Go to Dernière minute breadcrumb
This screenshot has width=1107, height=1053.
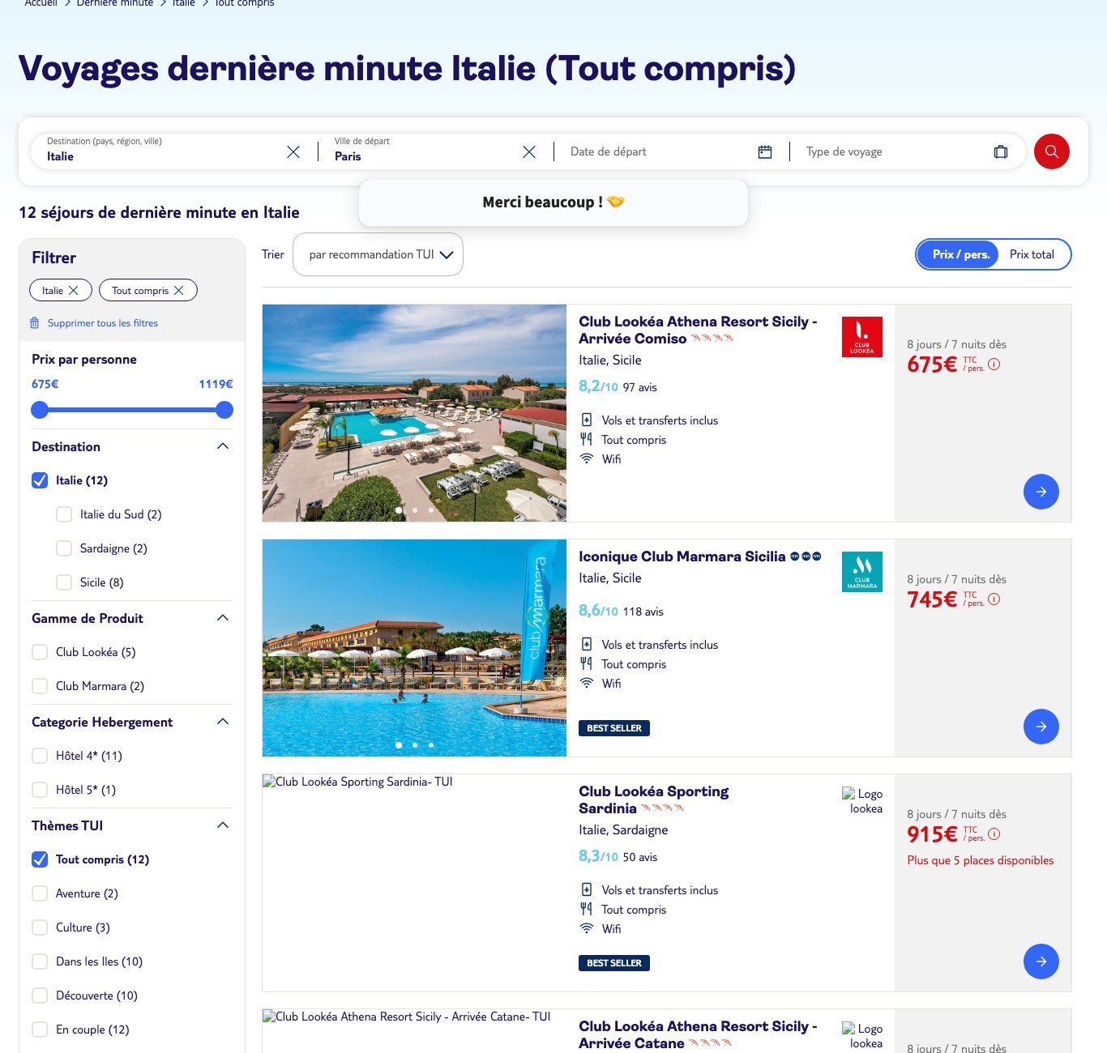pos(115,3)
